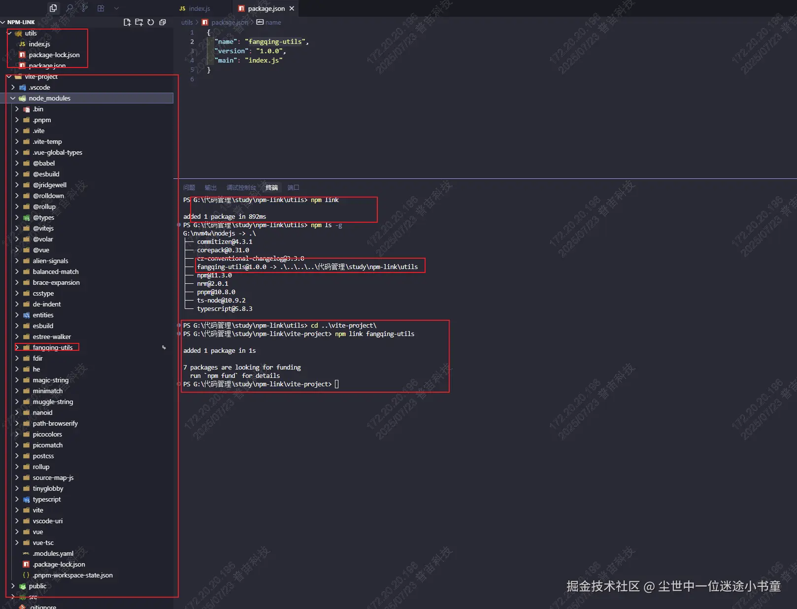
Task: Click the New Folder icon
Action: [139, 22]
